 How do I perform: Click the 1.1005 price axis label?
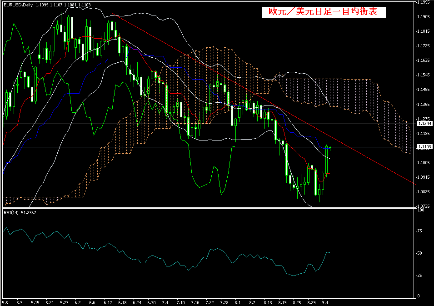click(424, 163)
